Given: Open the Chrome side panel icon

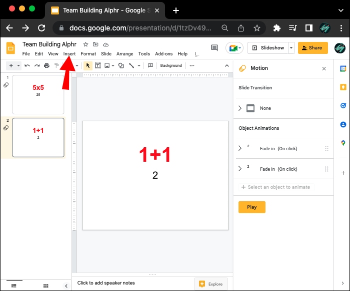Looking at the screenshot, I should [308, 28].
